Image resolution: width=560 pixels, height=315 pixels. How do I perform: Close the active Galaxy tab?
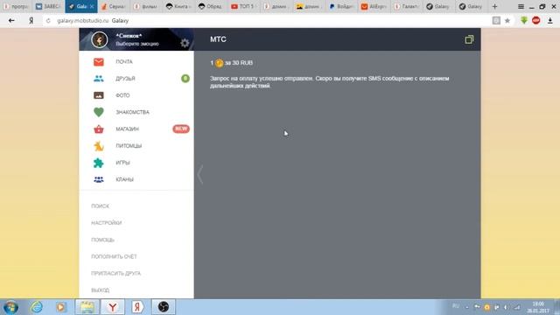[92, 6]
